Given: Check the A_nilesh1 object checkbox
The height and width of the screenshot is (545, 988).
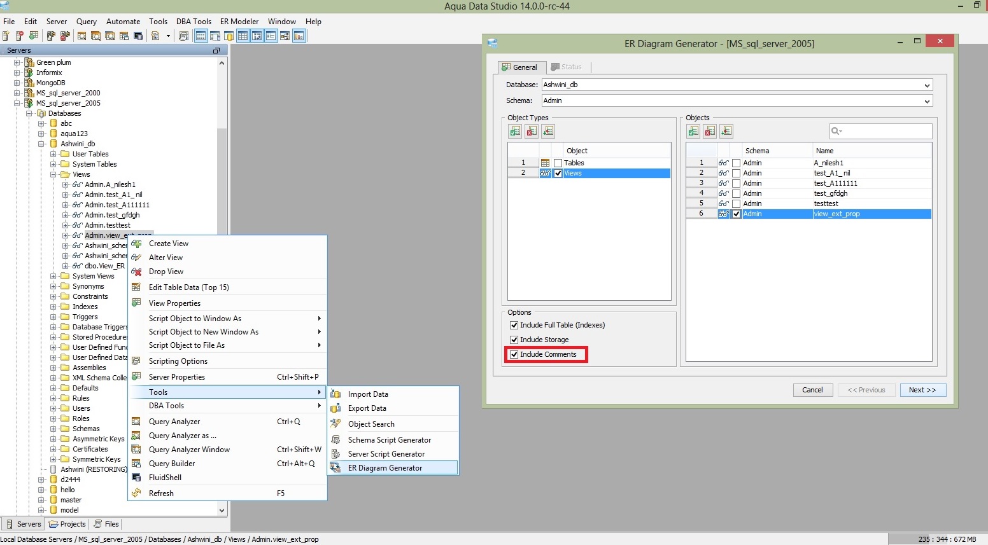Looking at the screenshot, I should point(737,163).
